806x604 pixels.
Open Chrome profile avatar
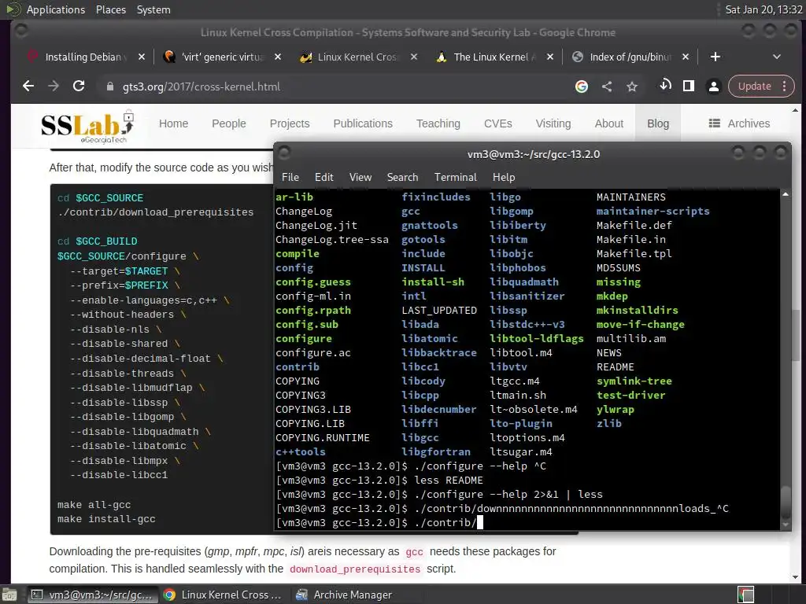tap(713, 87)
